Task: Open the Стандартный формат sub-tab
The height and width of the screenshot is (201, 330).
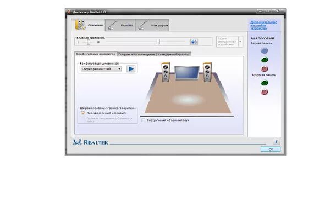Action: (174, 54)
